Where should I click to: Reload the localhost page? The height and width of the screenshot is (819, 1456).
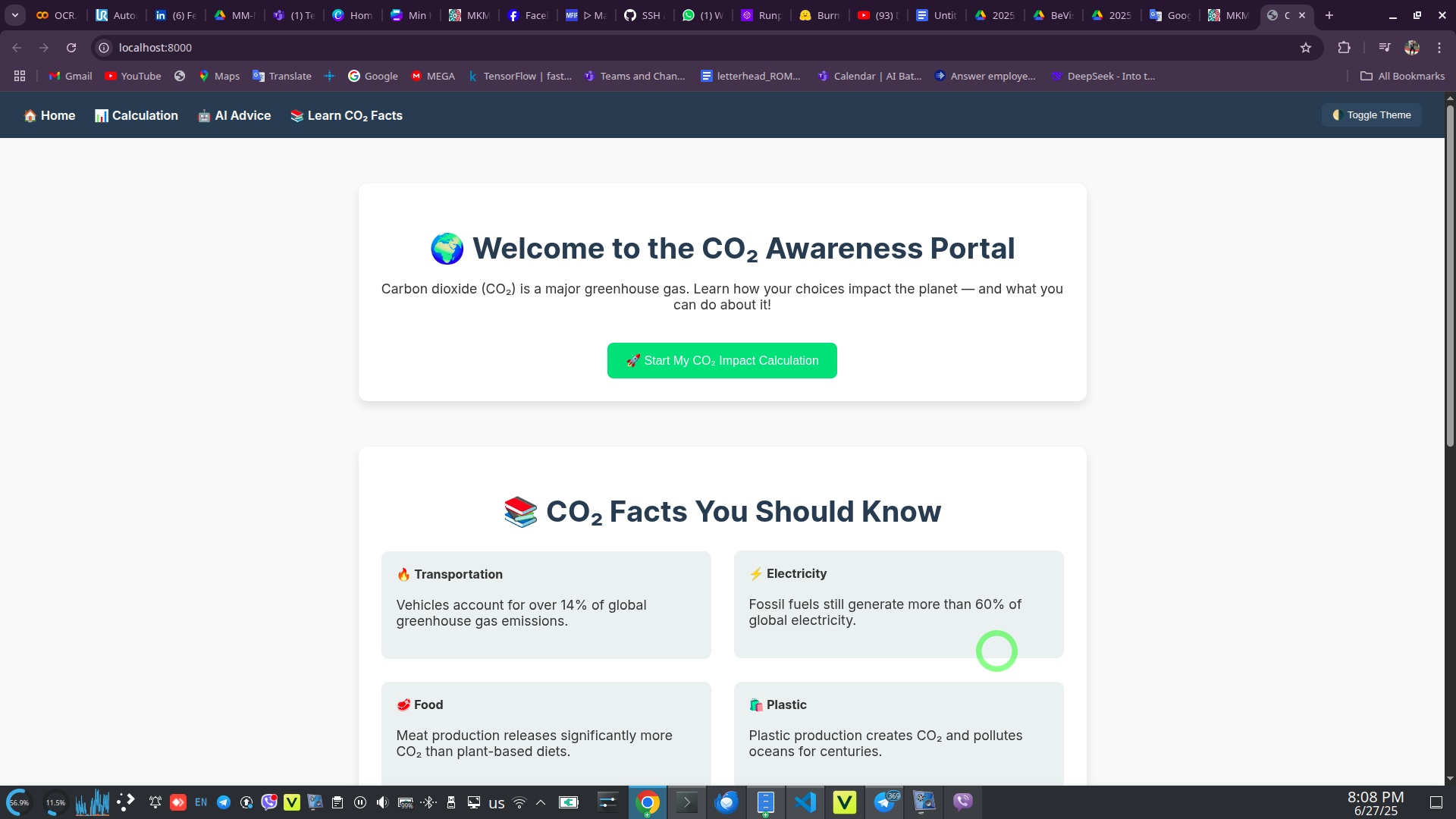[71, 48]
